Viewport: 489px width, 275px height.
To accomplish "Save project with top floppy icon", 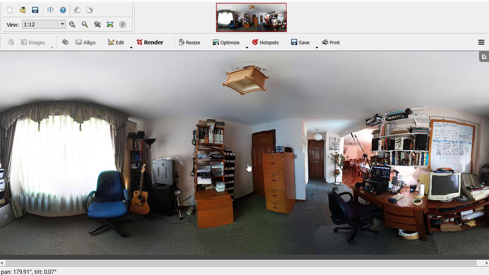I will pyautogui.click(x=35, y=10).
